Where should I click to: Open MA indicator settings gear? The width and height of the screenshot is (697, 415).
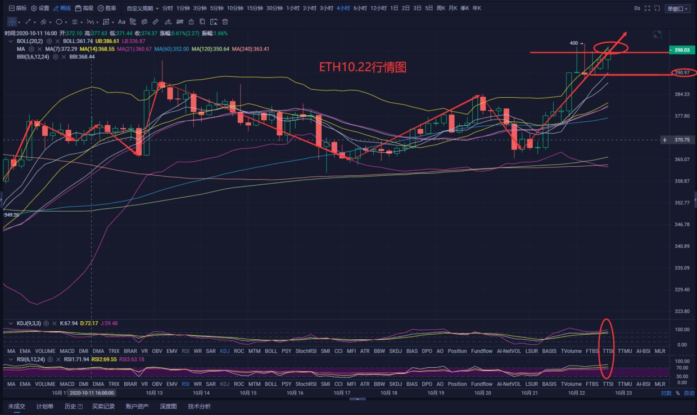pos(31,49)
